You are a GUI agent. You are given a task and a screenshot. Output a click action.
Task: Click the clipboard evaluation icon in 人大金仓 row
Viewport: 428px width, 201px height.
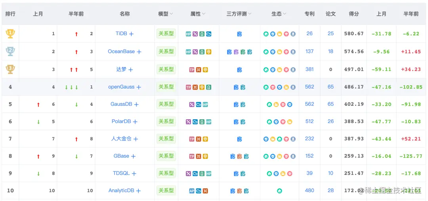coord(239,139)
